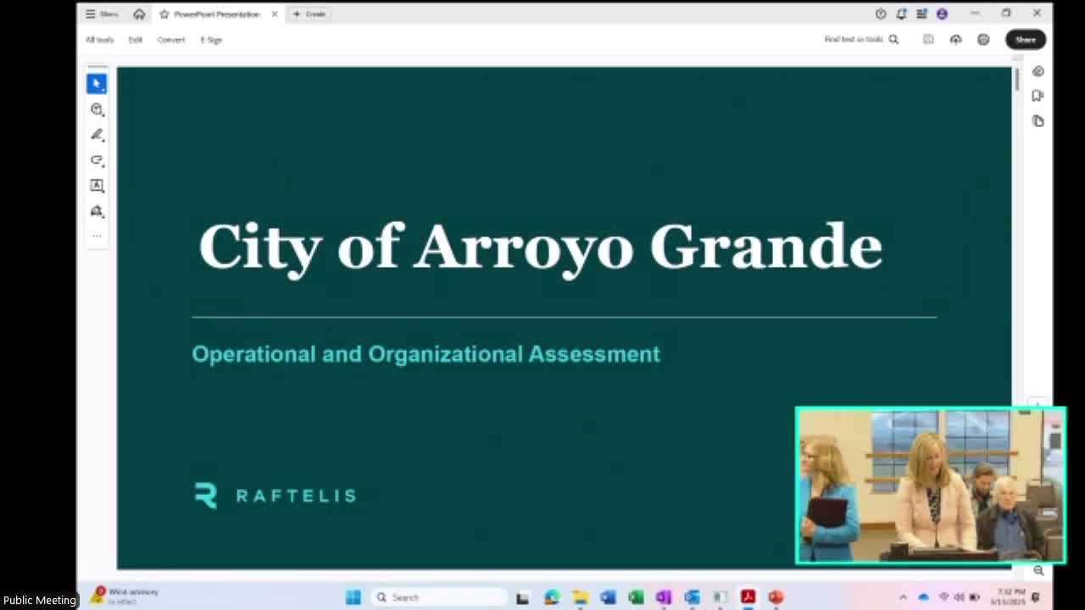The width and height of the screenshot is (1085, 610).
Task: Choose the Select arrow tool
Action: point(97,83)
